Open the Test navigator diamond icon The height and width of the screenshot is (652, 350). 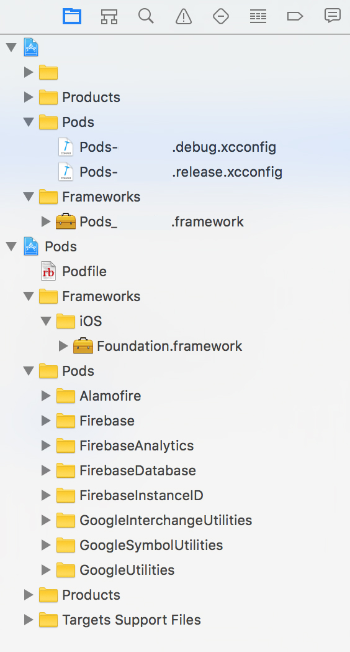click(221, 17)
